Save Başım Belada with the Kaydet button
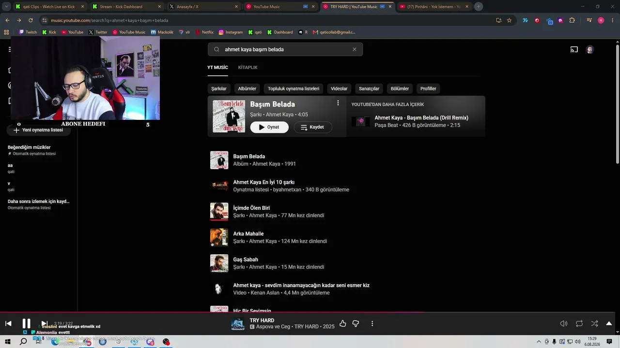The image size is (620, 348). pos(313,127)
